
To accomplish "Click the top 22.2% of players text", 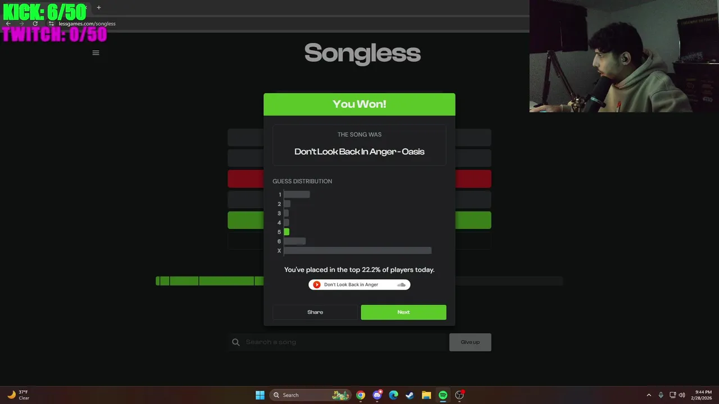I will pyautogui.click(x=359, y=270).
